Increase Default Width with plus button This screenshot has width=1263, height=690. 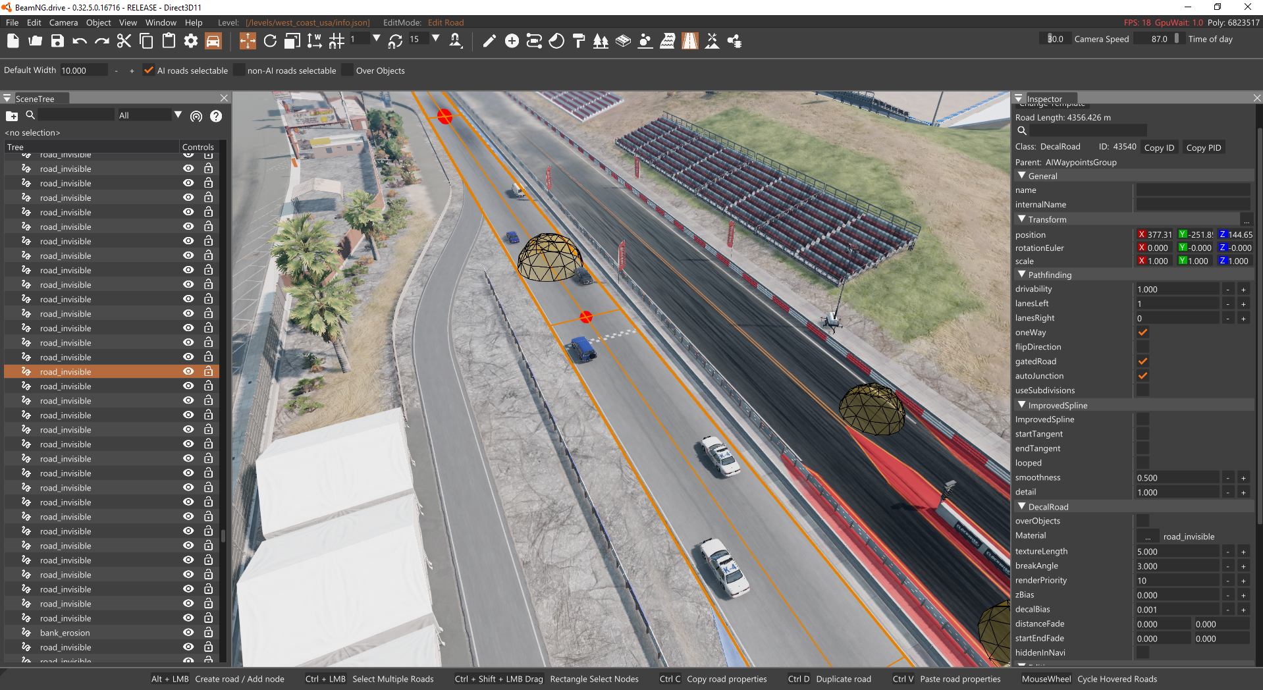pos(132,70)
